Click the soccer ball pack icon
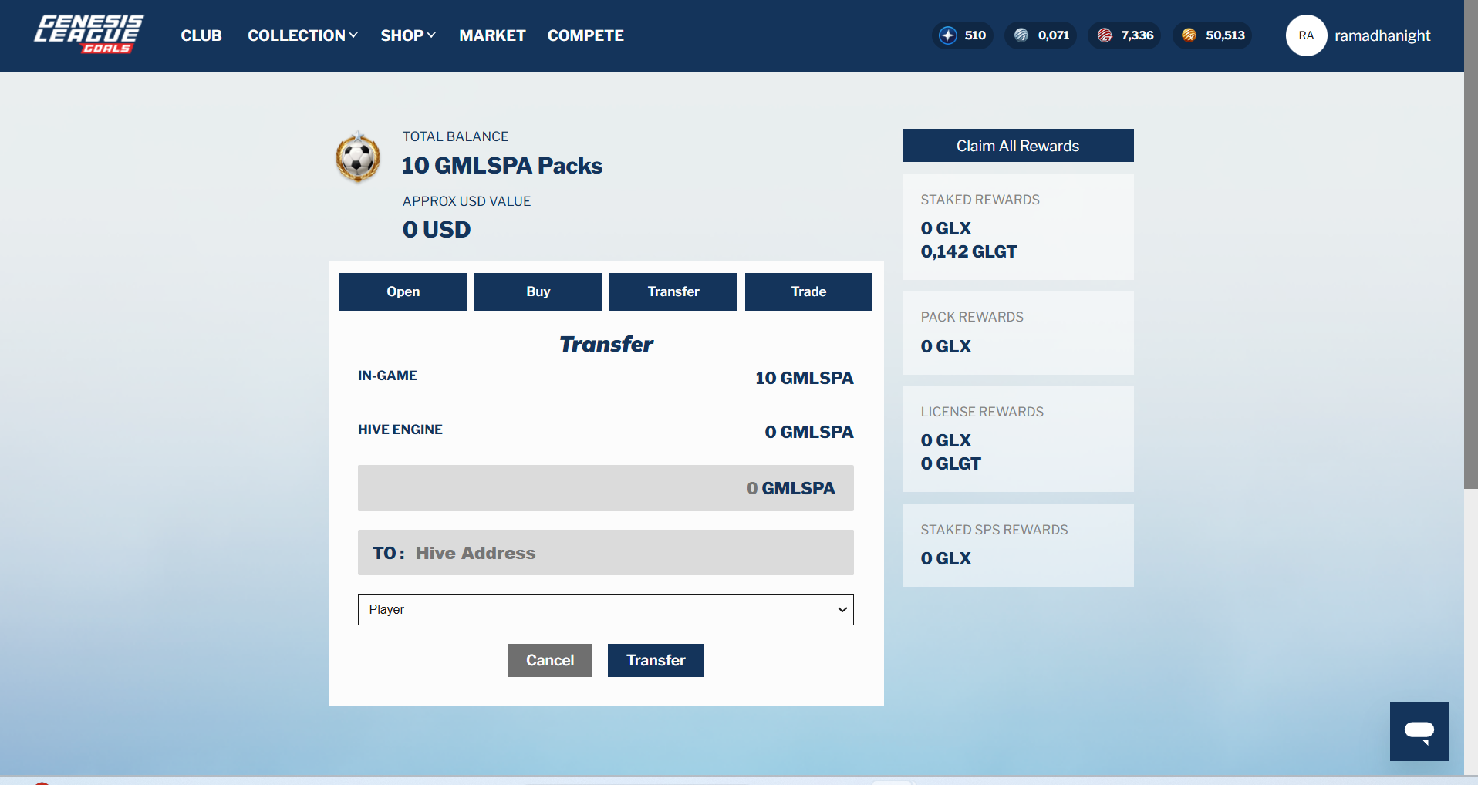The image size is (1478, 785). click(x=358, y=157)
